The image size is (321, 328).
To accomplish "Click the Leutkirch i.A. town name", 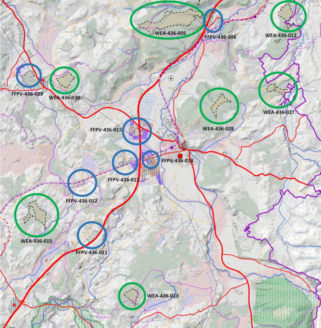I will coord(192,138).
